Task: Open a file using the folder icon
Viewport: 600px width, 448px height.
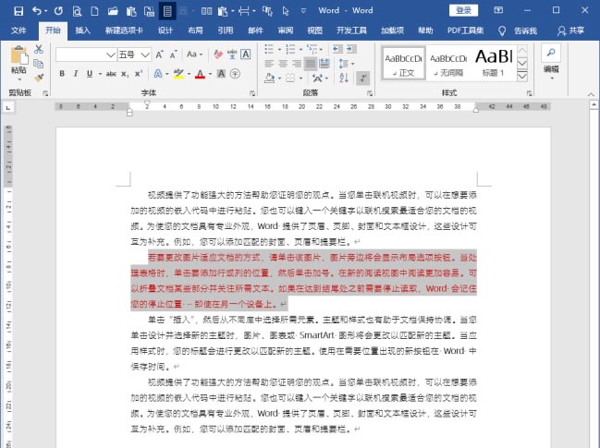Action: coord(113,11)
